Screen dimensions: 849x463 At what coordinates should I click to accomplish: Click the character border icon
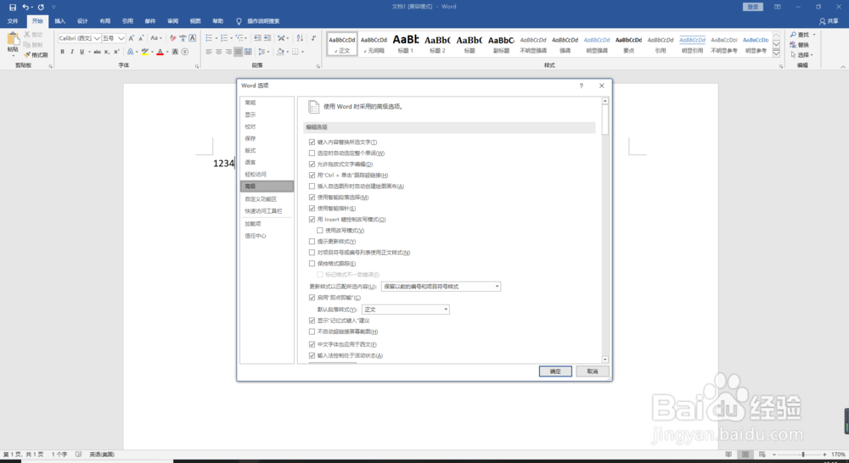pyautogui.click(x=192, y=38)
